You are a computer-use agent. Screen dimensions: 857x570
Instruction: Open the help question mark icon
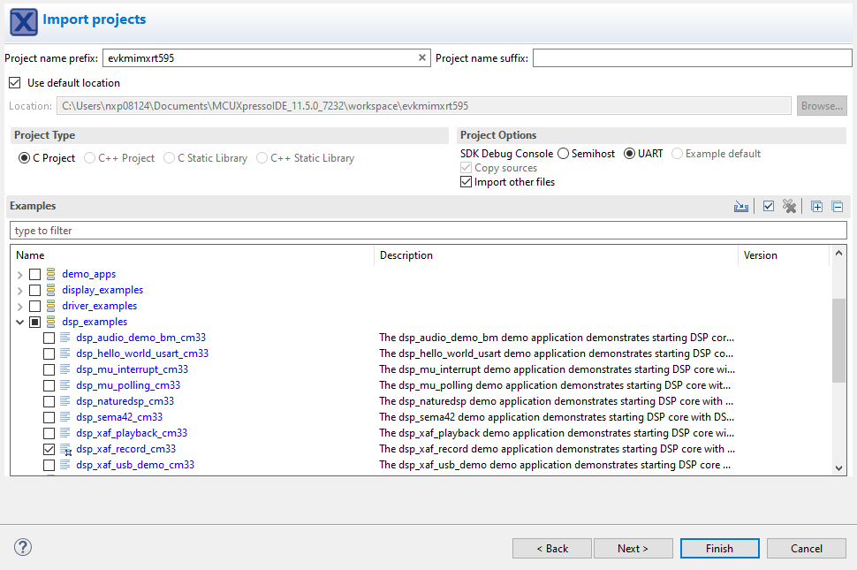pos(23,547)
